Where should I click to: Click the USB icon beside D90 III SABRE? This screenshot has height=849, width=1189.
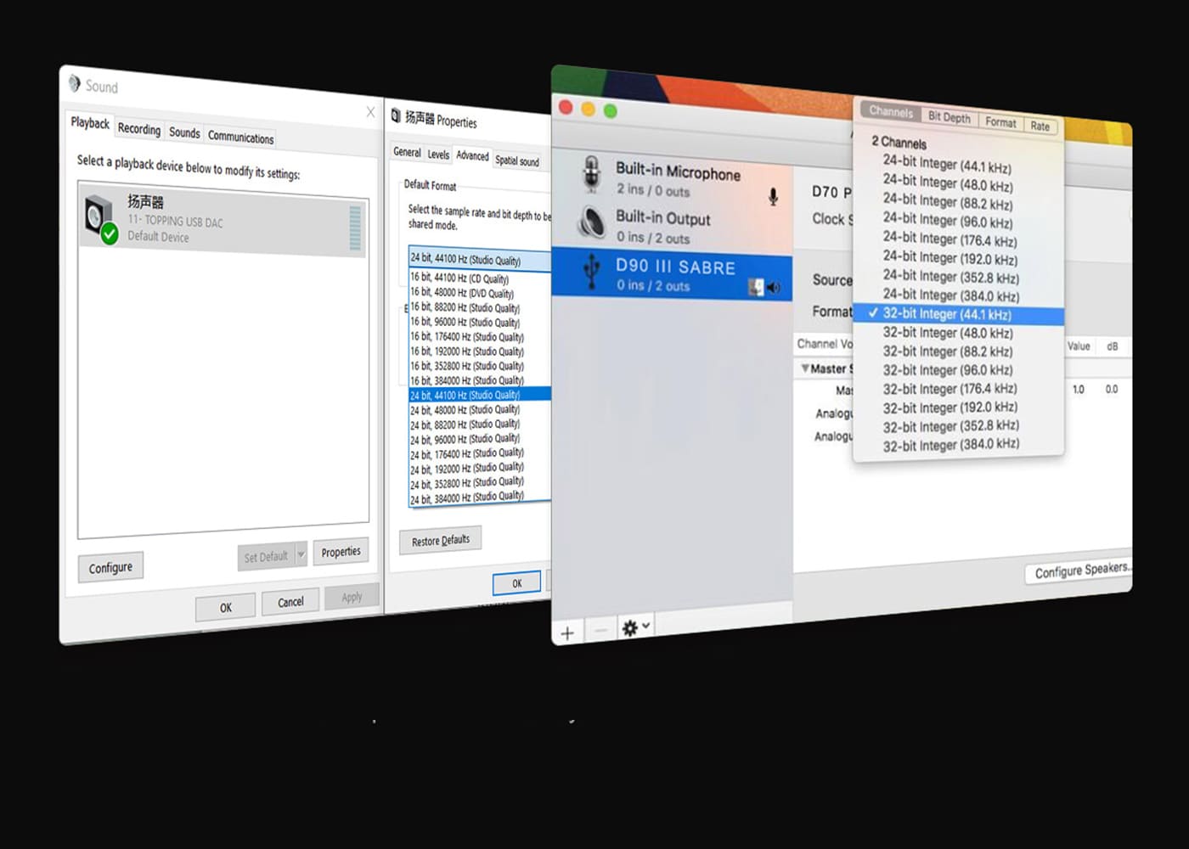tap(591, 273)
